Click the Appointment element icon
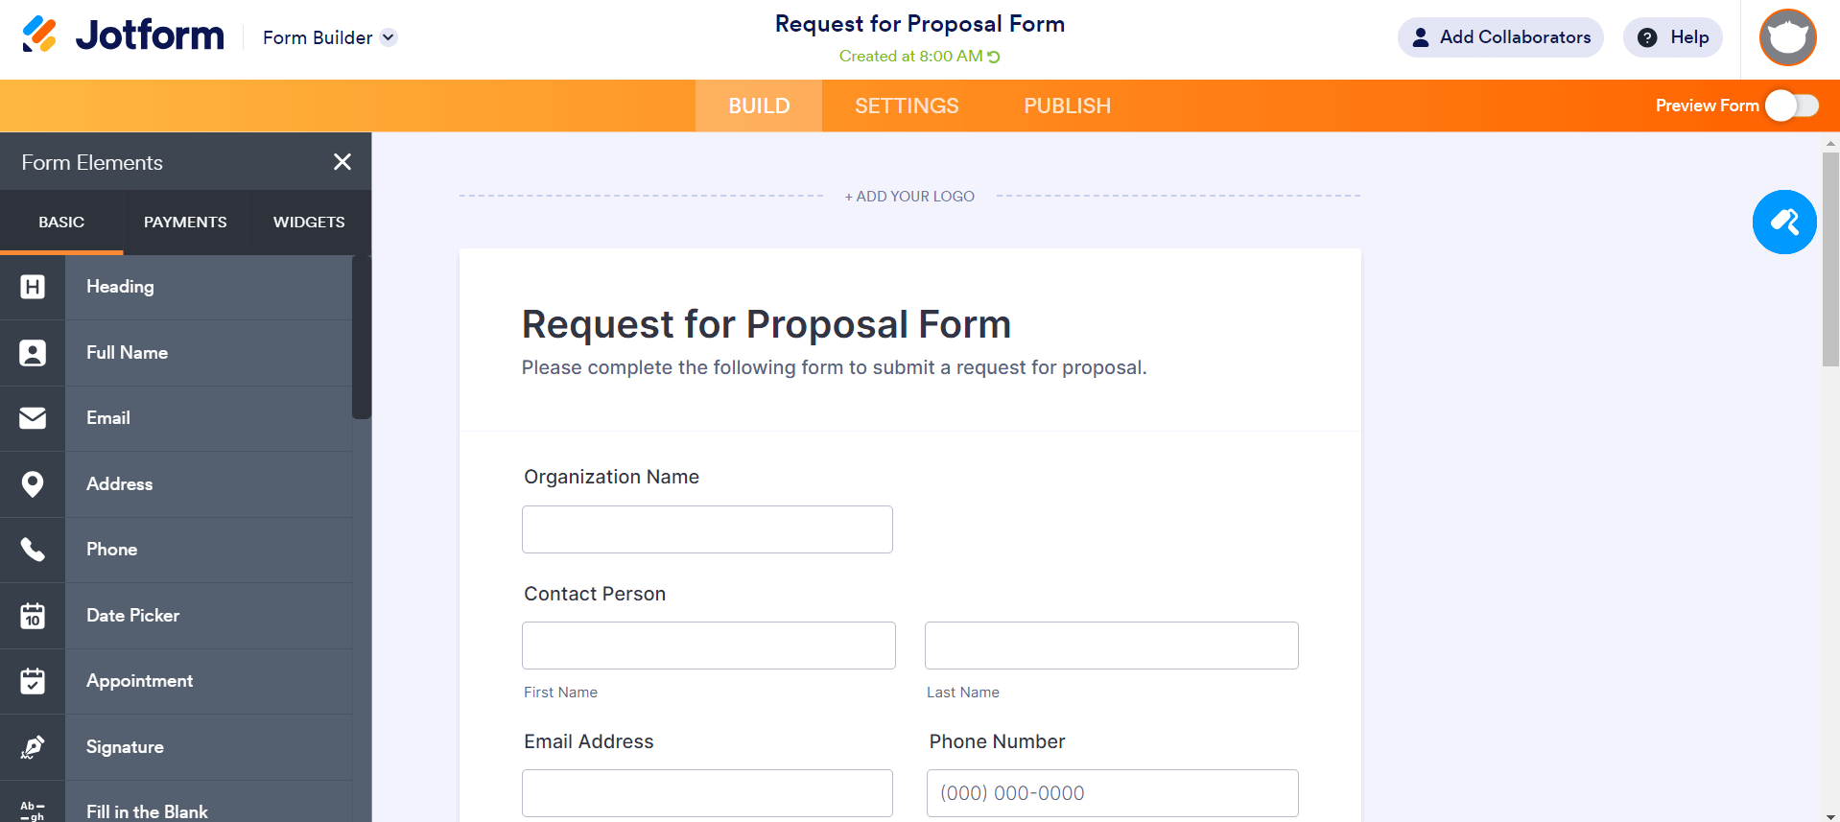This screenshot has height=822, width=1840. click(x=33, y=681)
